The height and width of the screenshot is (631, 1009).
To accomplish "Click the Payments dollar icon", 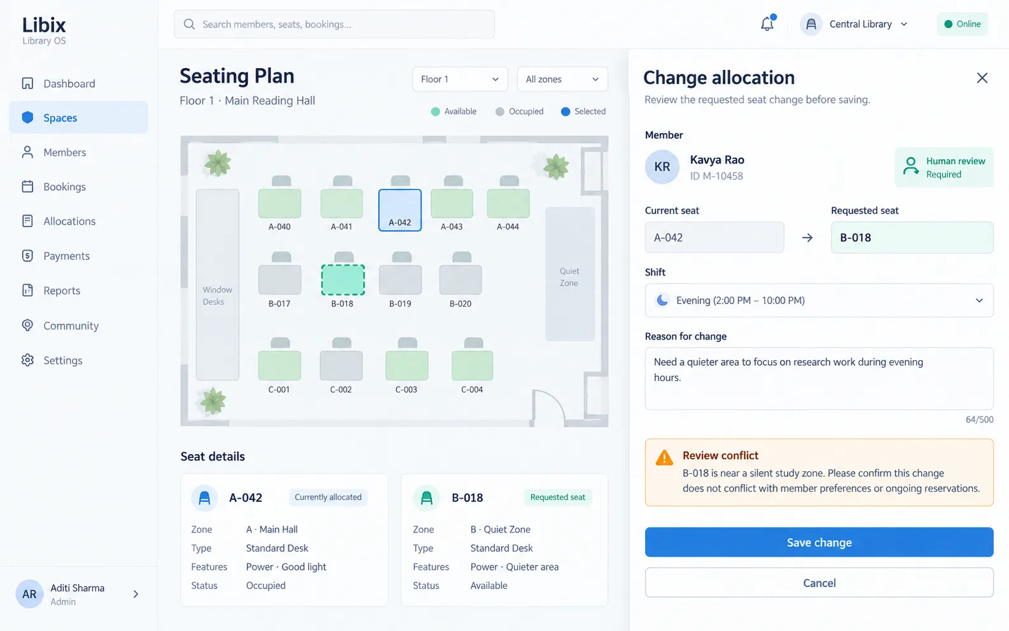I will (x=27, y=256).
